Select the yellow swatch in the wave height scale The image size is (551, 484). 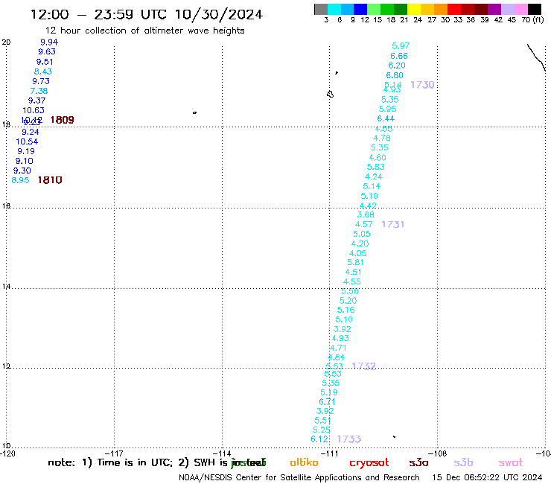[x=414, y=9]
